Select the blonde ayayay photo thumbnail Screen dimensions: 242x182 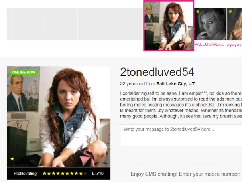coord(234,24)
